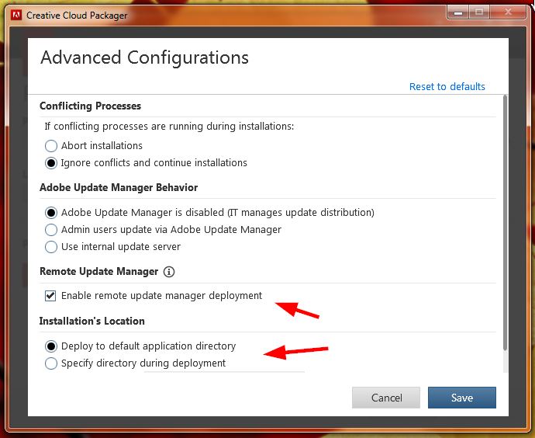Click the Advanced Configurations title

[x=144, y=57]
